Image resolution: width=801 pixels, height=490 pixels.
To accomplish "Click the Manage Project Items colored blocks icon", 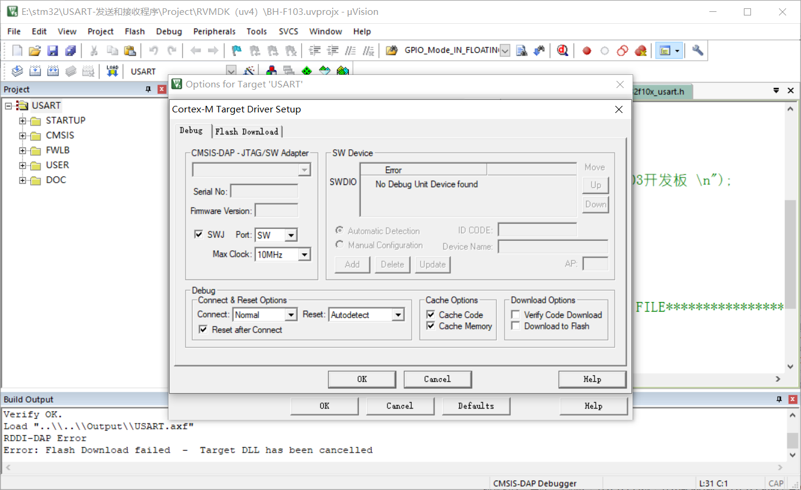I will point(271,71).
